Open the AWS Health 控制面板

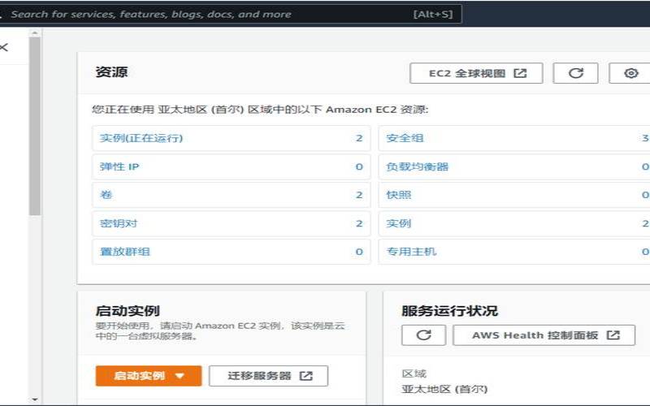tap(544, 335)
